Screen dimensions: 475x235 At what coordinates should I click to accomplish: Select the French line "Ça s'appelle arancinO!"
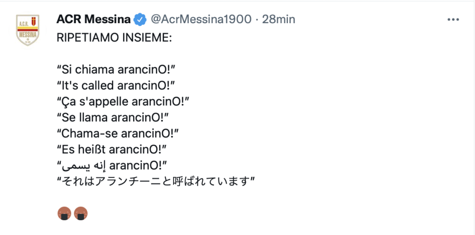click(123, 101)
